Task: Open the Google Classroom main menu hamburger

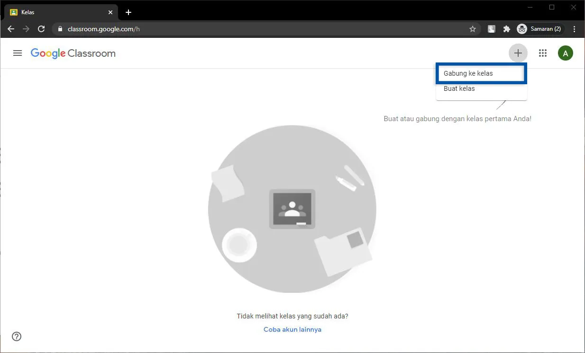Action: pos(18,53)
